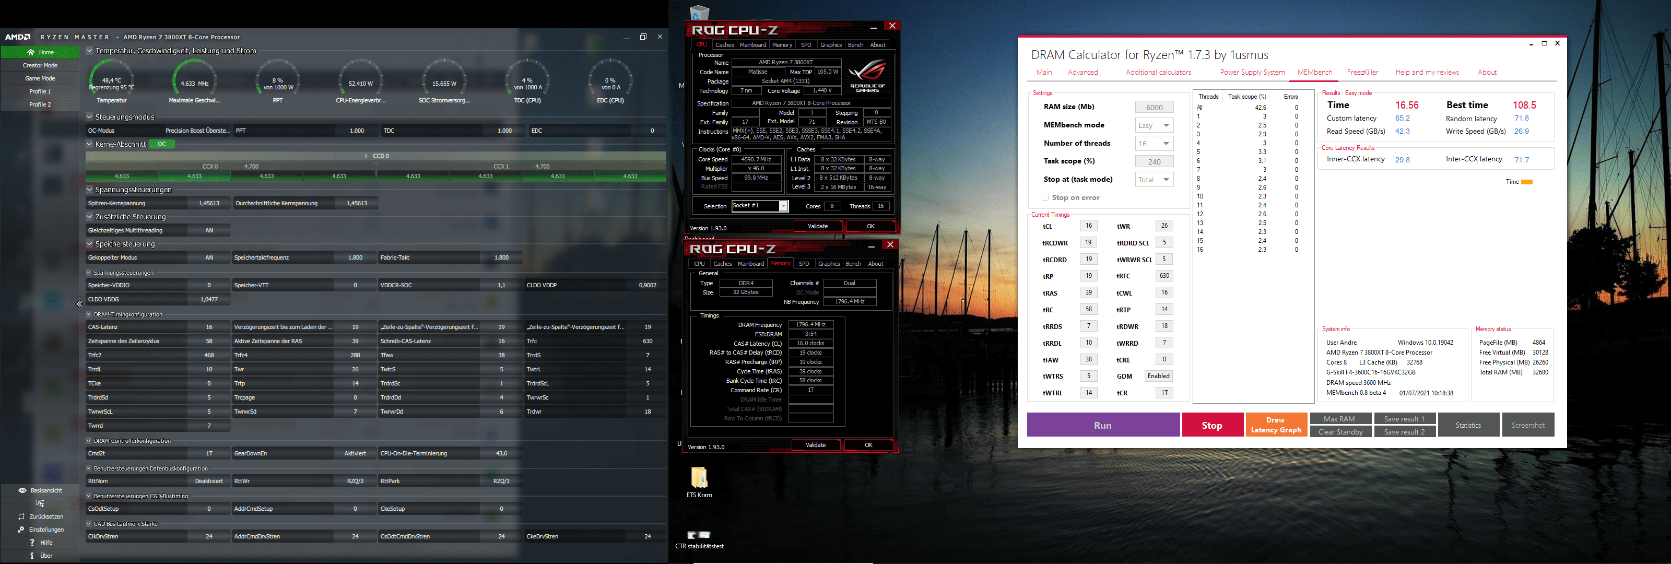1671x564 pixels.
Task: Open the SPD tab in the upper CPU-Z window
Action: point(806,45)
